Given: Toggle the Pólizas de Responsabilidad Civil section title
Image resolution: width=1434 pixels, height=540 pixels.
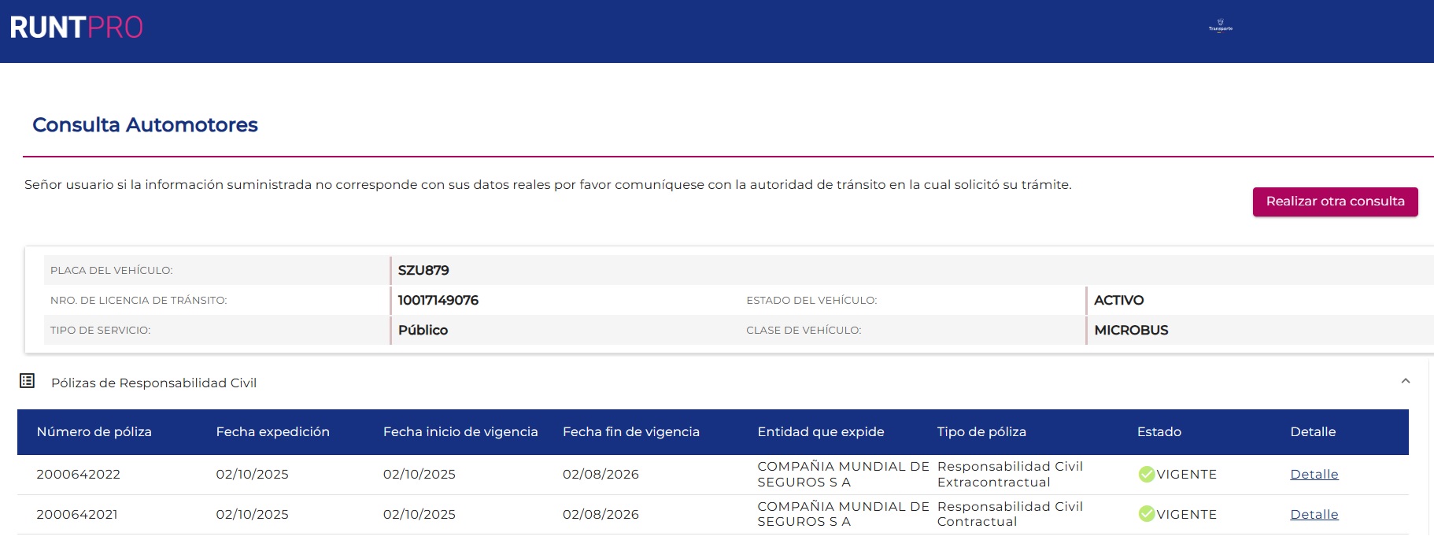Looking at the screenshot, I should coord(153,383).
